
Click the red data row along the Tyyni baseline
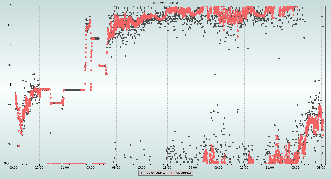pos(74,164)
